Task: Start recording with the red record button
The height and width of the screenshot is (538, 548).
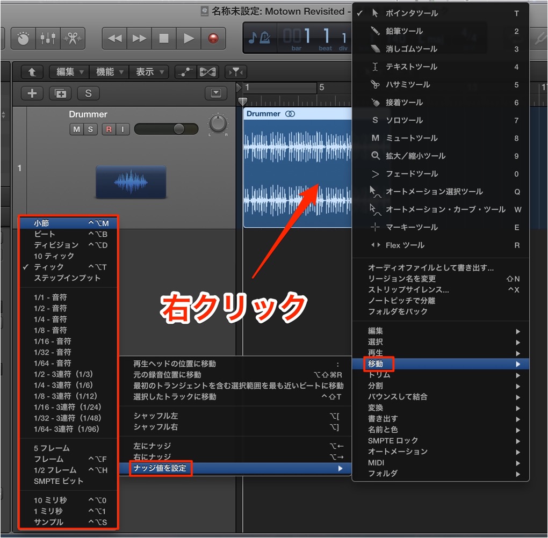Action: [213, 39]
